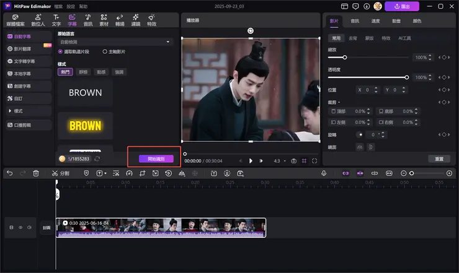Open the 媒體檔案 media files panel

[x=16, y=20]
